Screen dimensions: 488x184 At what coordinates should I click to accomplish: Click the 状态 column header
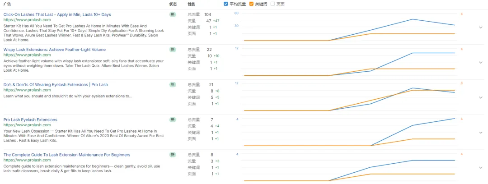[x=173, y=4]
